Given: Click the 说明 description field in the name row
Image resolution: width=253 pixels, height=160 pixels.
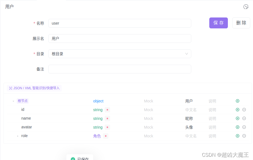Looking at the screenshot, I should pyautogui.click(x=212, y=118).
